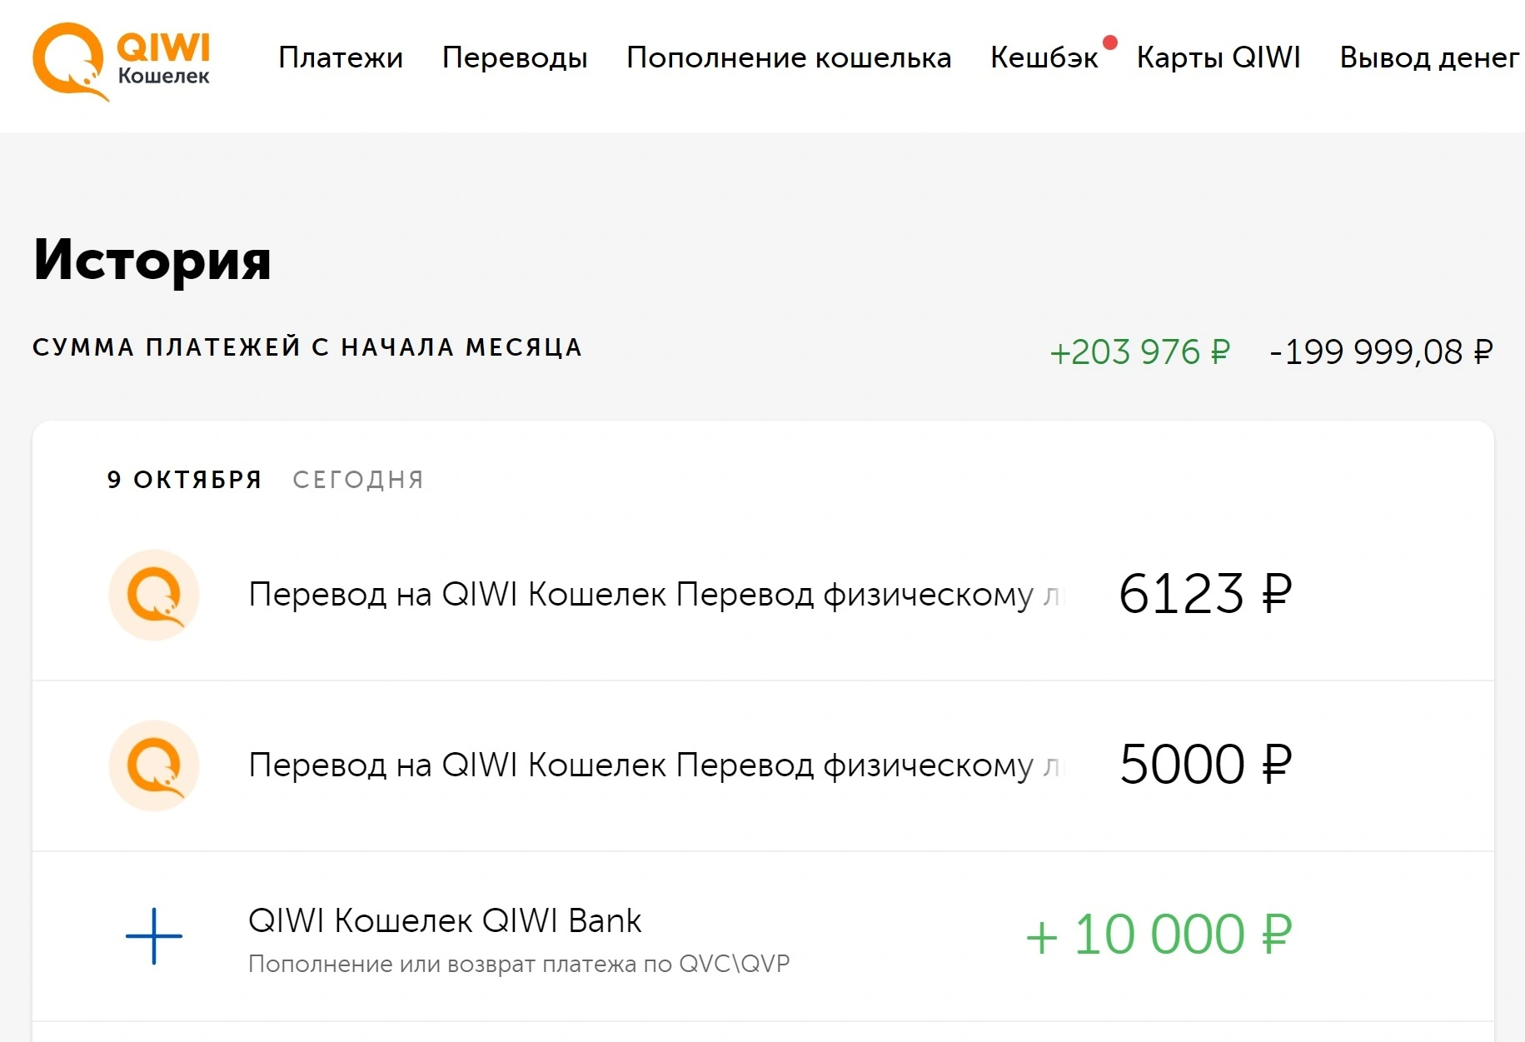Click the QIWI icon beside the 6123 ₽ transfer

(154, 595)
